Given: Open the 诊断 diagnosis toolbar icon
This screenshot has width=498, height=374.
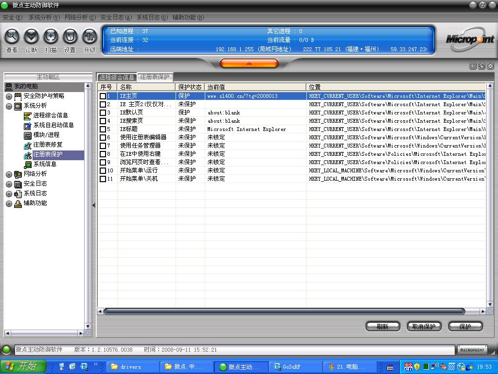Looking at the screenshot, I should coord(31,37).
